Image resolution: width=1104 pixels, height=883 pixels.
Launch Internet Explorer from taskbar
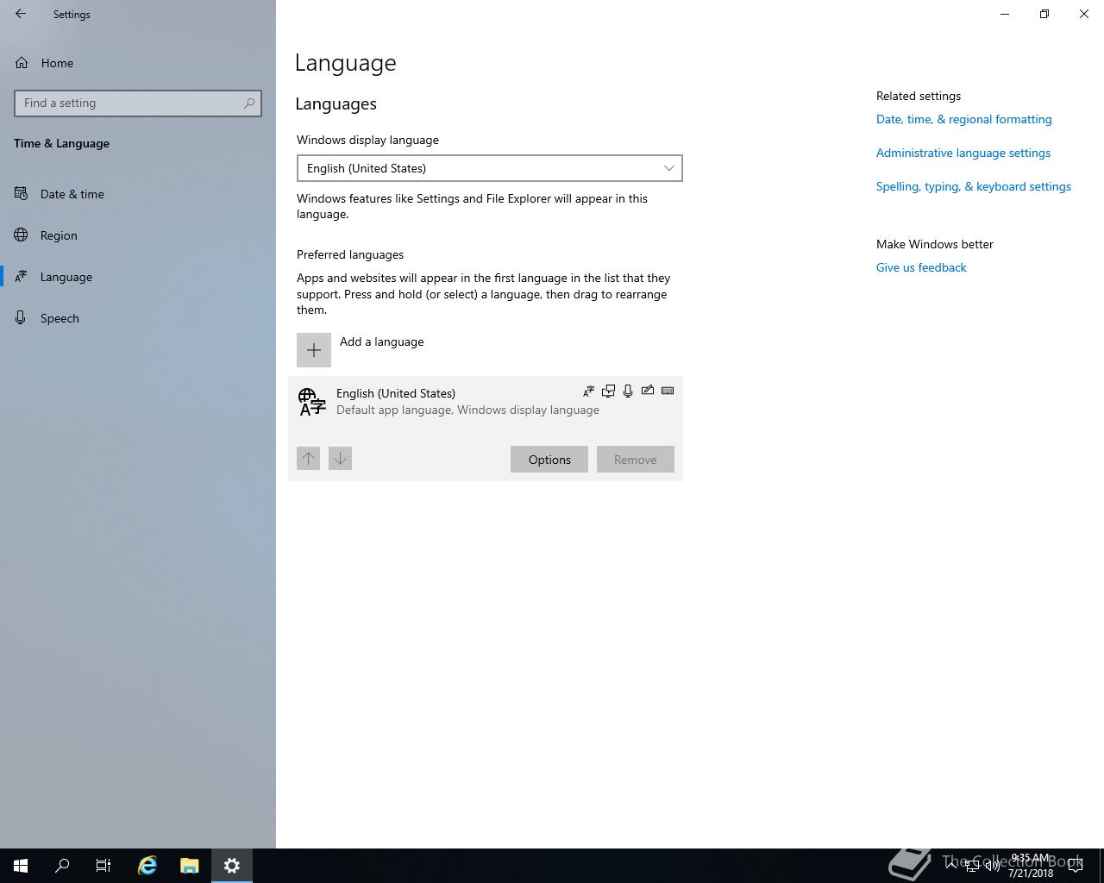click(x=147, y=866)
